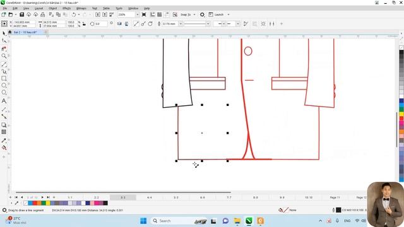Expand the Open folder dropdown arrow
The image size is (404, 227).
15,15
